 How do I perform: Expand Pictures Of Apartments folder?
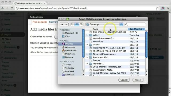pyautogui.click(x=87, y=54)
